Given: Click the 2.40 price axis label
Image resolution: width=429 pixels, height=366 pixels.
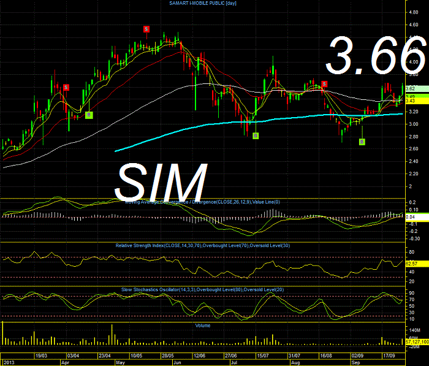Looking at the screenshot, I should [x=414, y=161].
